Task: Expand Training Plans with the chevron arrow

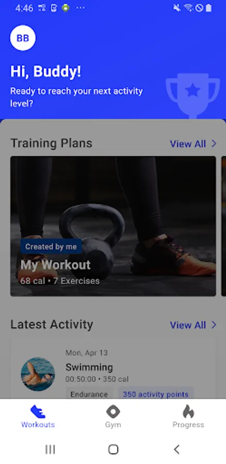Action: coord(214,144)
